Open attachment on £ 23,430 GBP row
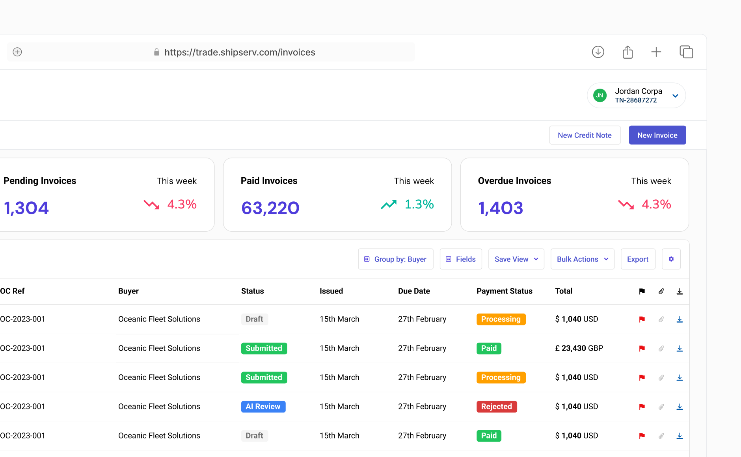Image resolution: width=741 pixels, height=457 pixels. pos(661,348)
